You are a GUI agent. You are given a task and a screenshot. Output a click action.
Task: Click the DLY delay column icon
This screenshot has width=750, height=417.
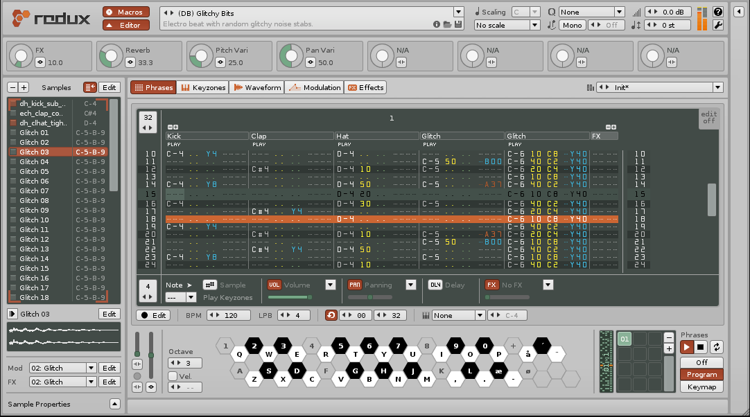tap(435, 285)
